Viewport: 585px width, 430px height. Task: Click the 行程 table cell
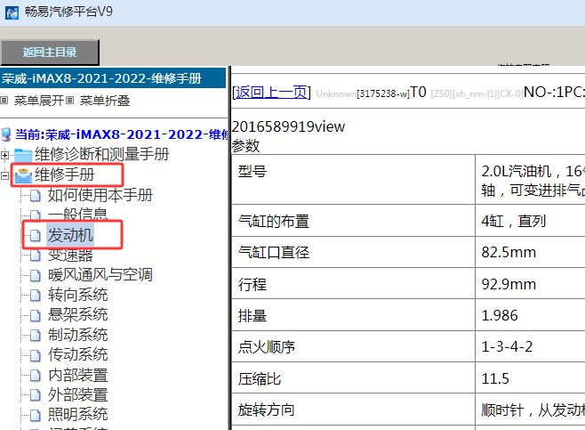point(353,284)
